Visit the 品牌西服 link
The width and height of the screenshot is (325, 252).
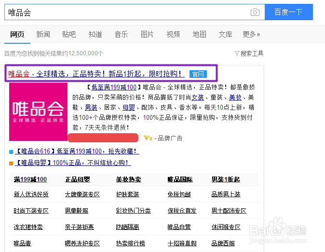(x=223, y=243)
